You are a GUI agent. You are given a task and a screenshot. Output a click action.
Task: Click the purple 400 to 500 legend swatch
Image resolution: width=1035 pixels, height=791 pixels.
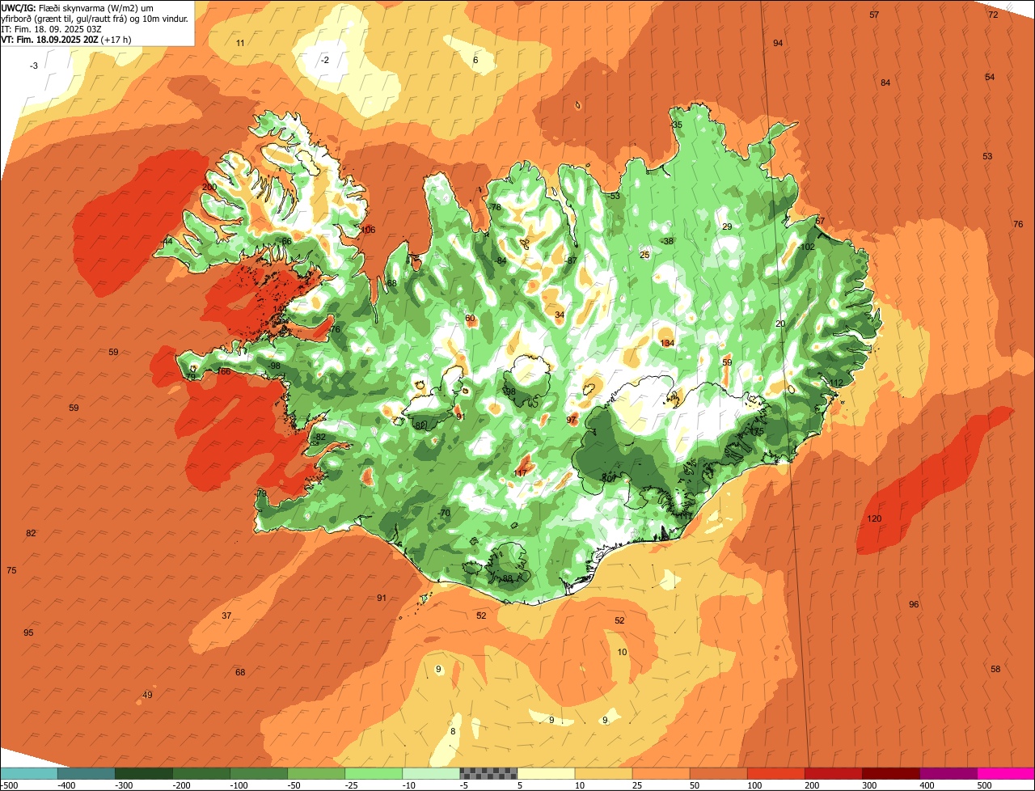(x=948, y=773)
